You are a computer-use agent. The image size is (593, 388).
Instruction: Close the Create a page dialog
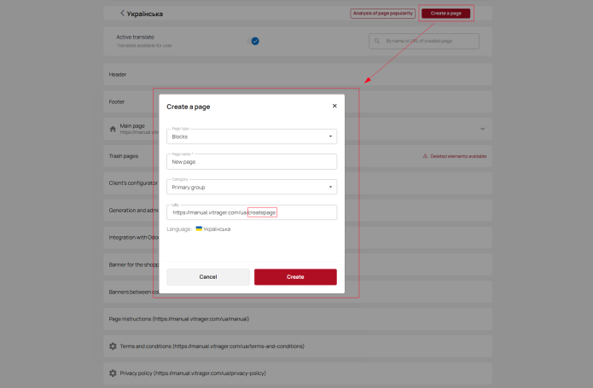coord(334,106)
